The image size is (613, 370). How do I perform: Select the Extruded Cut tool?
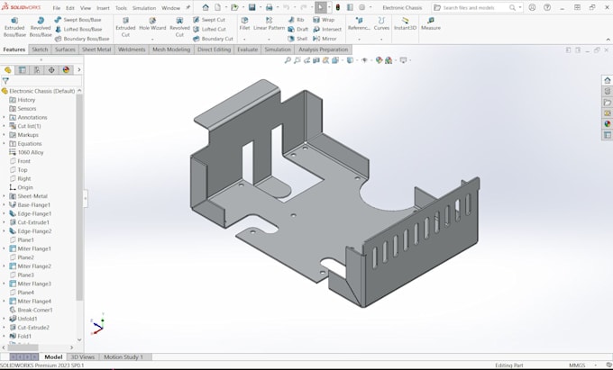click(125, 27)
